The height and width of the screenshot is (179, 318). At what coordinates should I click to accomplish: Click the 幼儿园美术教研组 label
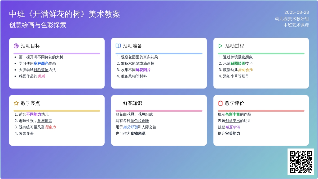tap(292, 19)
